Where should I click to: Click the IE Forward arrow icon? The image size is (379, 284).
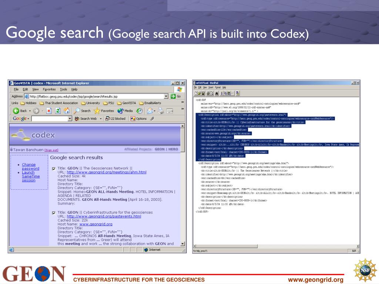point(36,111)
